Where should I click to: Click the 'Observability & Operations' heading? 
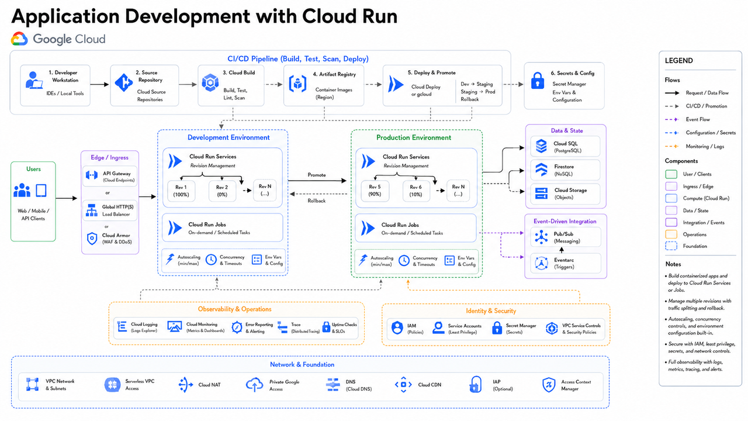234,309
